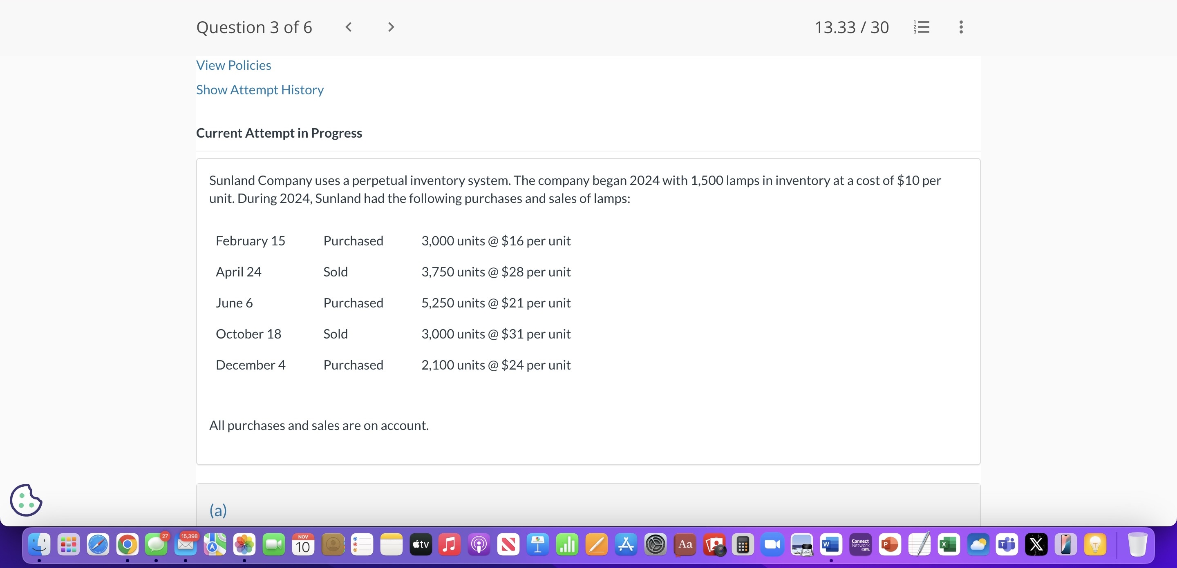
Task: Open Microsoft Word from the Dock
Action: click(831, 544)
